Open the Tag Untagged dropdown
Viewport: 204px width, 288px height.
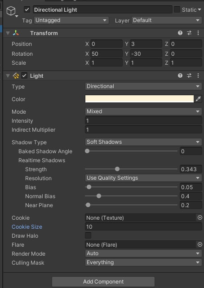click(x=71, y=20)
